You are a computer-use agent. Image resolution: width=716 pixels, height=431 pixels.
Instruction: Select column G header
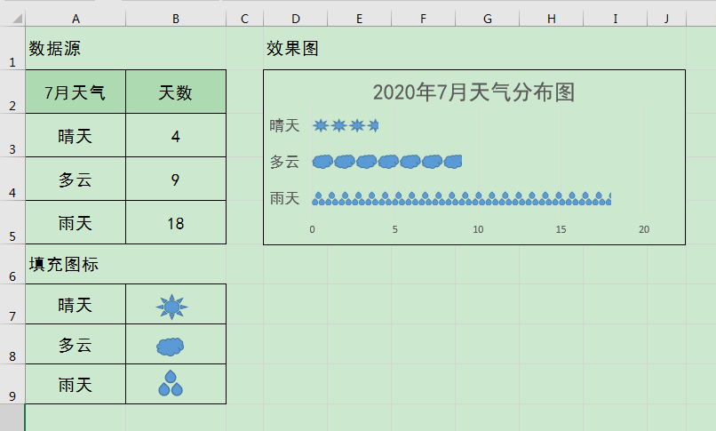(487, 19)
